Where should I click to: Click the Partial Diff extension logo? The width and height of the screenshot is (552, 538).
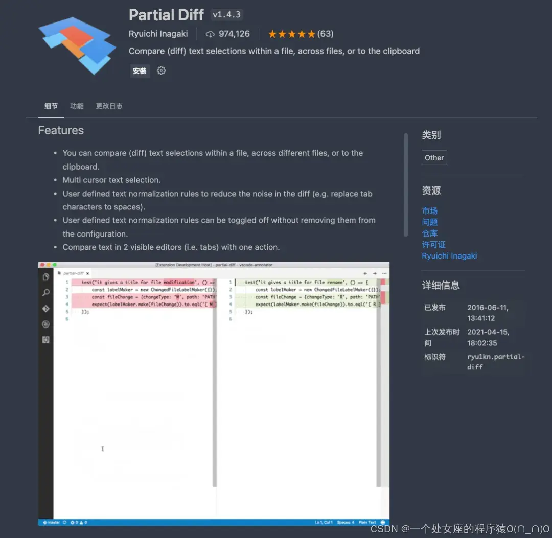coord(77,45)
